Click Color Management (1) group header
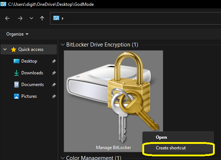Image resolution: width=221 pixels, height=160 pixels. click(x=94, y=158)
